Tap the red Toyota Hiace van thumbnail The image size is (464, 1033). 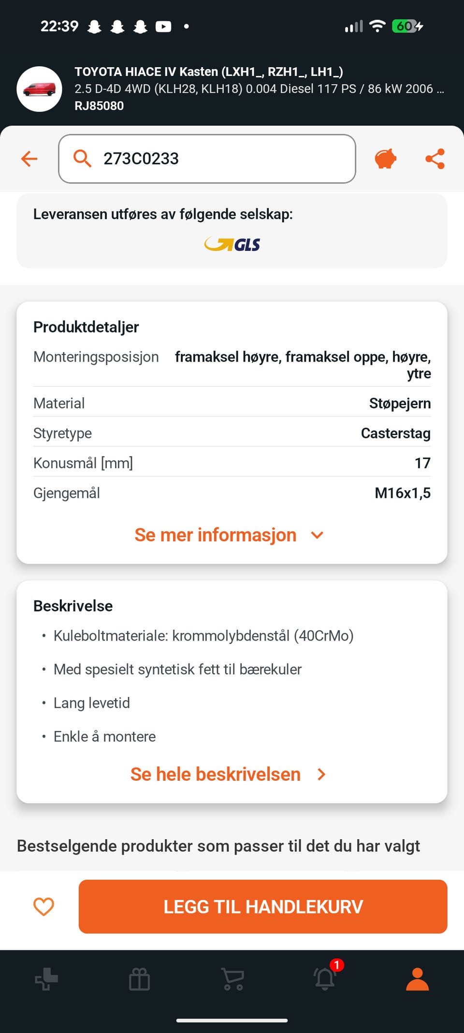click(x=39, y=89)
